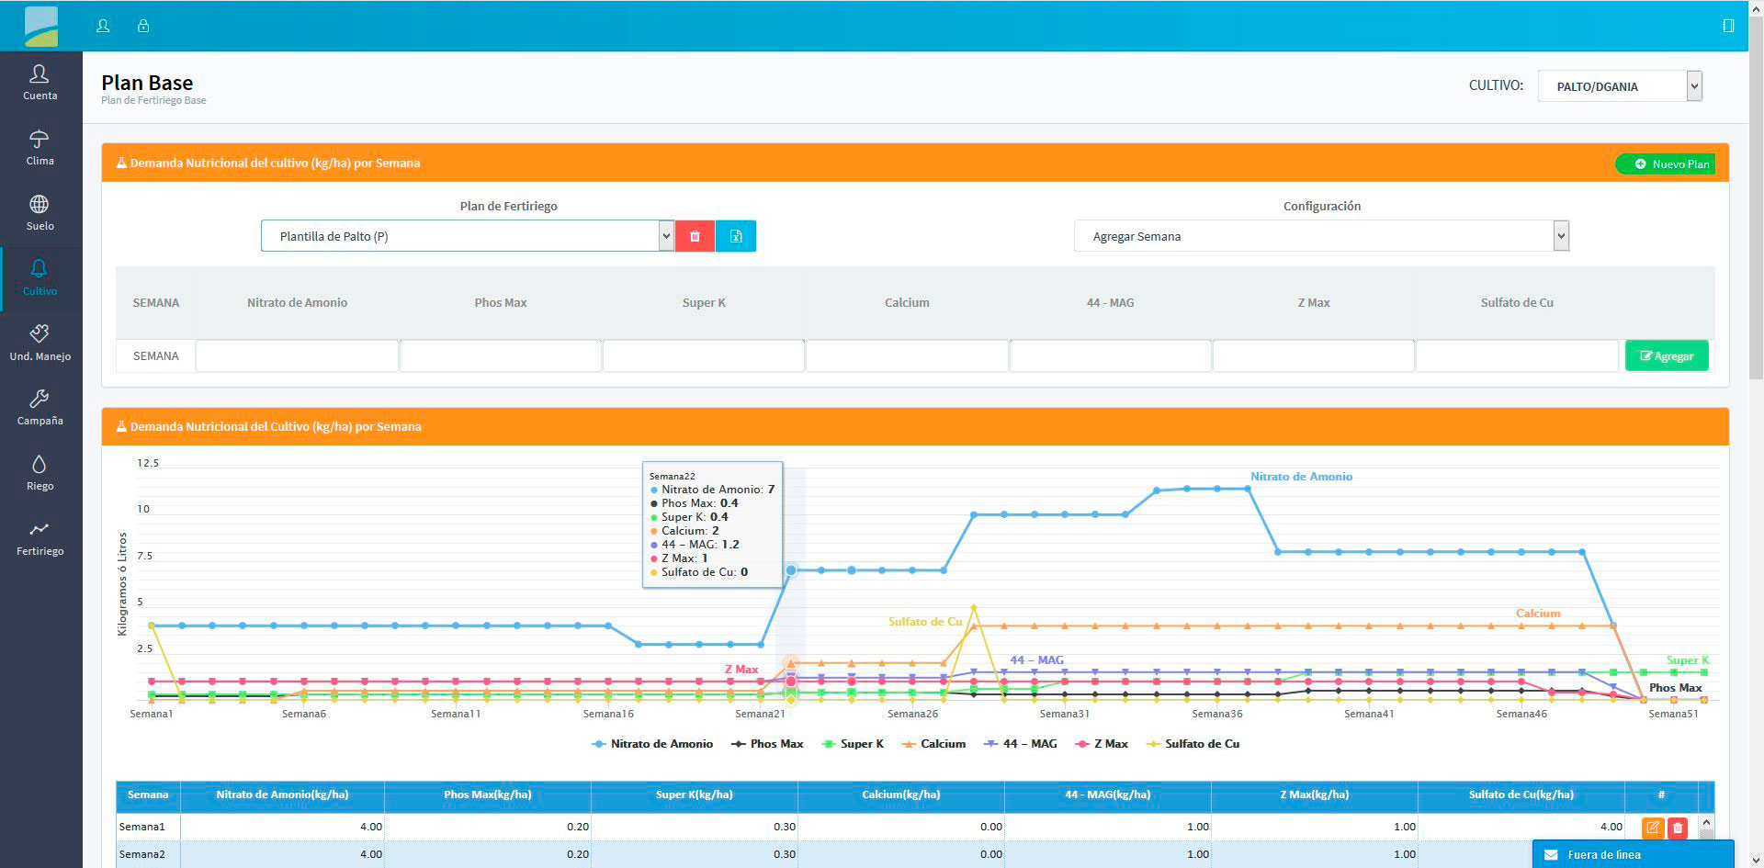Open the Fuera de línea chat bar
The image size is (1764, 868).
coord(1633,854)
